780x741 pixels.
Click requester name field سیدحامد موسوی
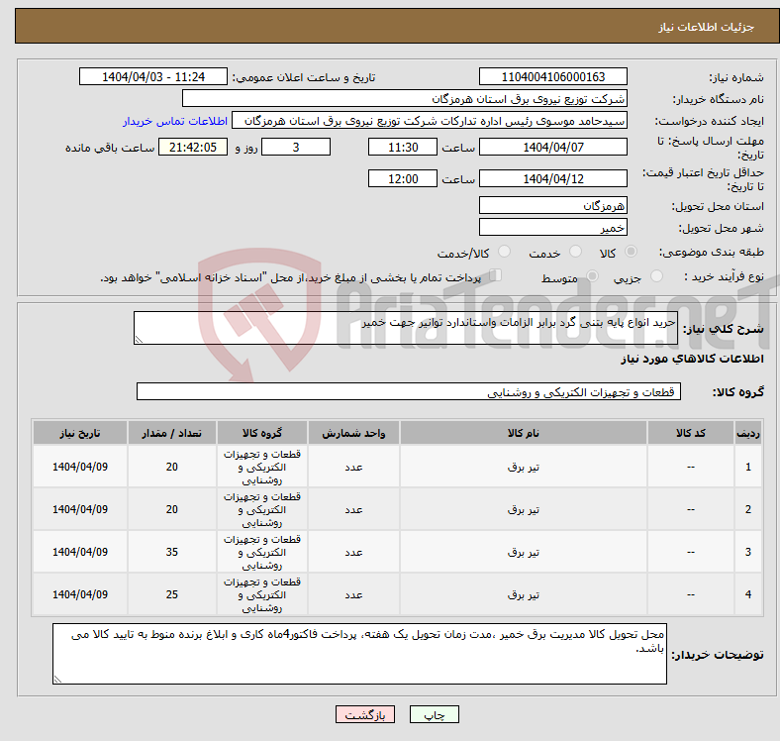[430, 121]
